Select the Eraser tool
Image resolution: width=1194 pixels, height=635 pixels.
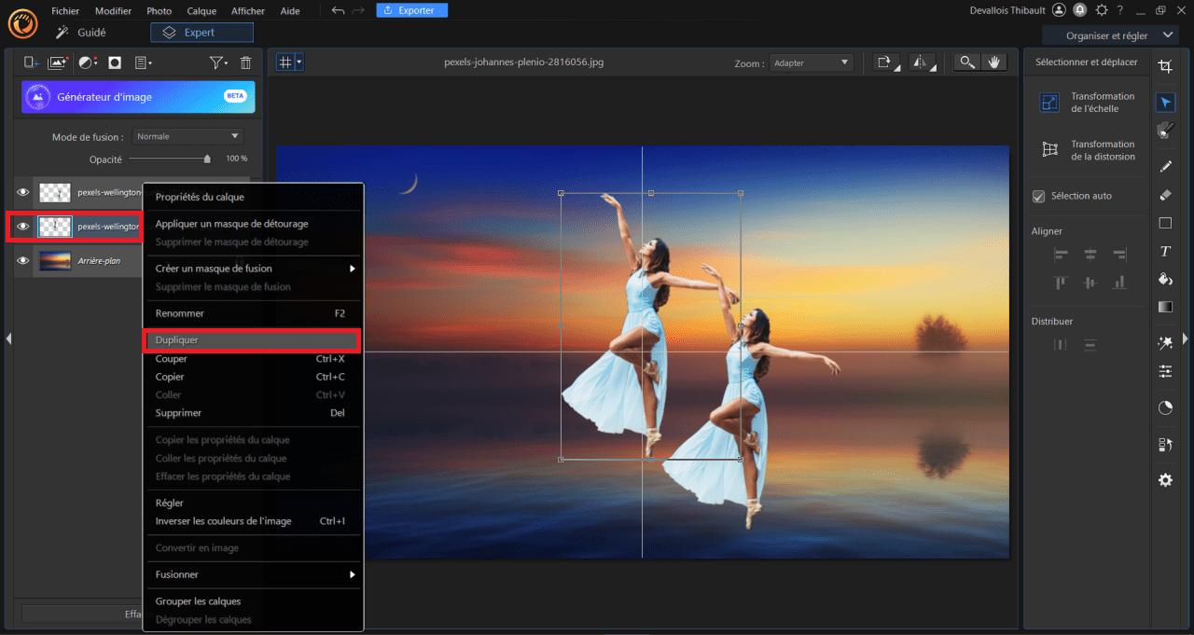[x=1165, y=195]
